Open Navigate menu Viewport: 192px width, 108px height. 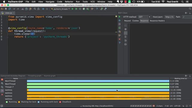pos(50,2)
